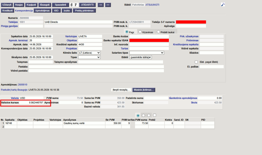Open the Korespondencija link
The image size is (262, 155).
coord(24,10)
